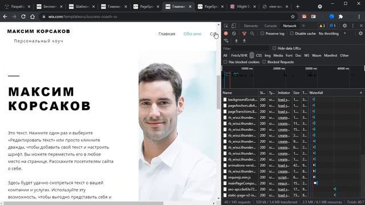
Task: Expand more DevTools tabs chevron
Action: pos(303,26)
